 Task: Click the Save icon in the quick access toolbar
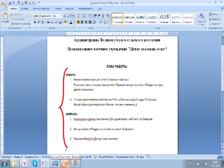coord(9,2)
